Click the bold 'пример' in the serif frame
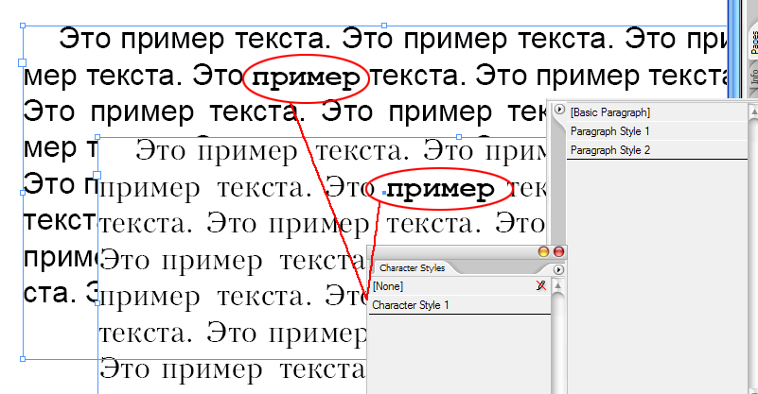The image size is (758, 394). click(x=440, y=190)
